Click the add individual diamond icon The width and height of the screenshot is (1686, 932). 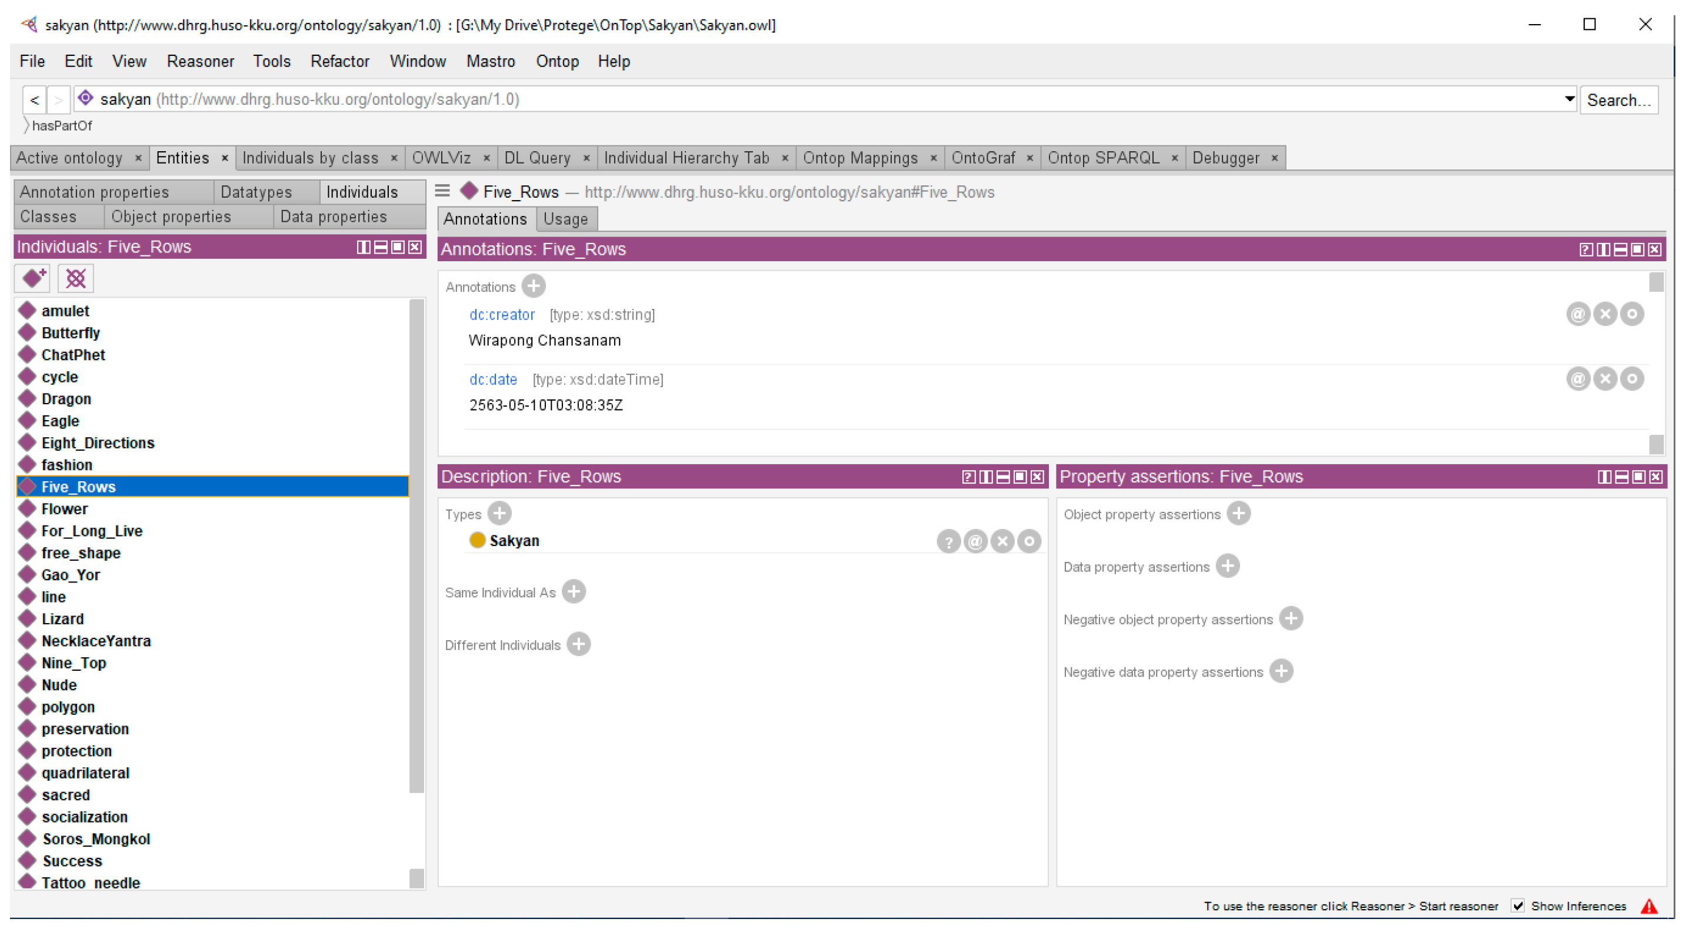(34, 279)
